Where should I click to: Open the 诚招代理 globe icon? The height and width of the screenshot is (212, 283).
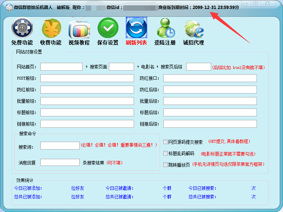click(x=194, y=29)
